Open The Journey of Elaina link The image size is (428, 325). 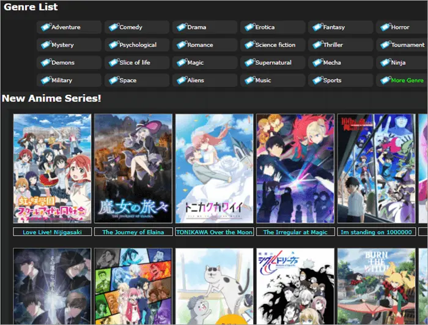click(x=133, y=232)
